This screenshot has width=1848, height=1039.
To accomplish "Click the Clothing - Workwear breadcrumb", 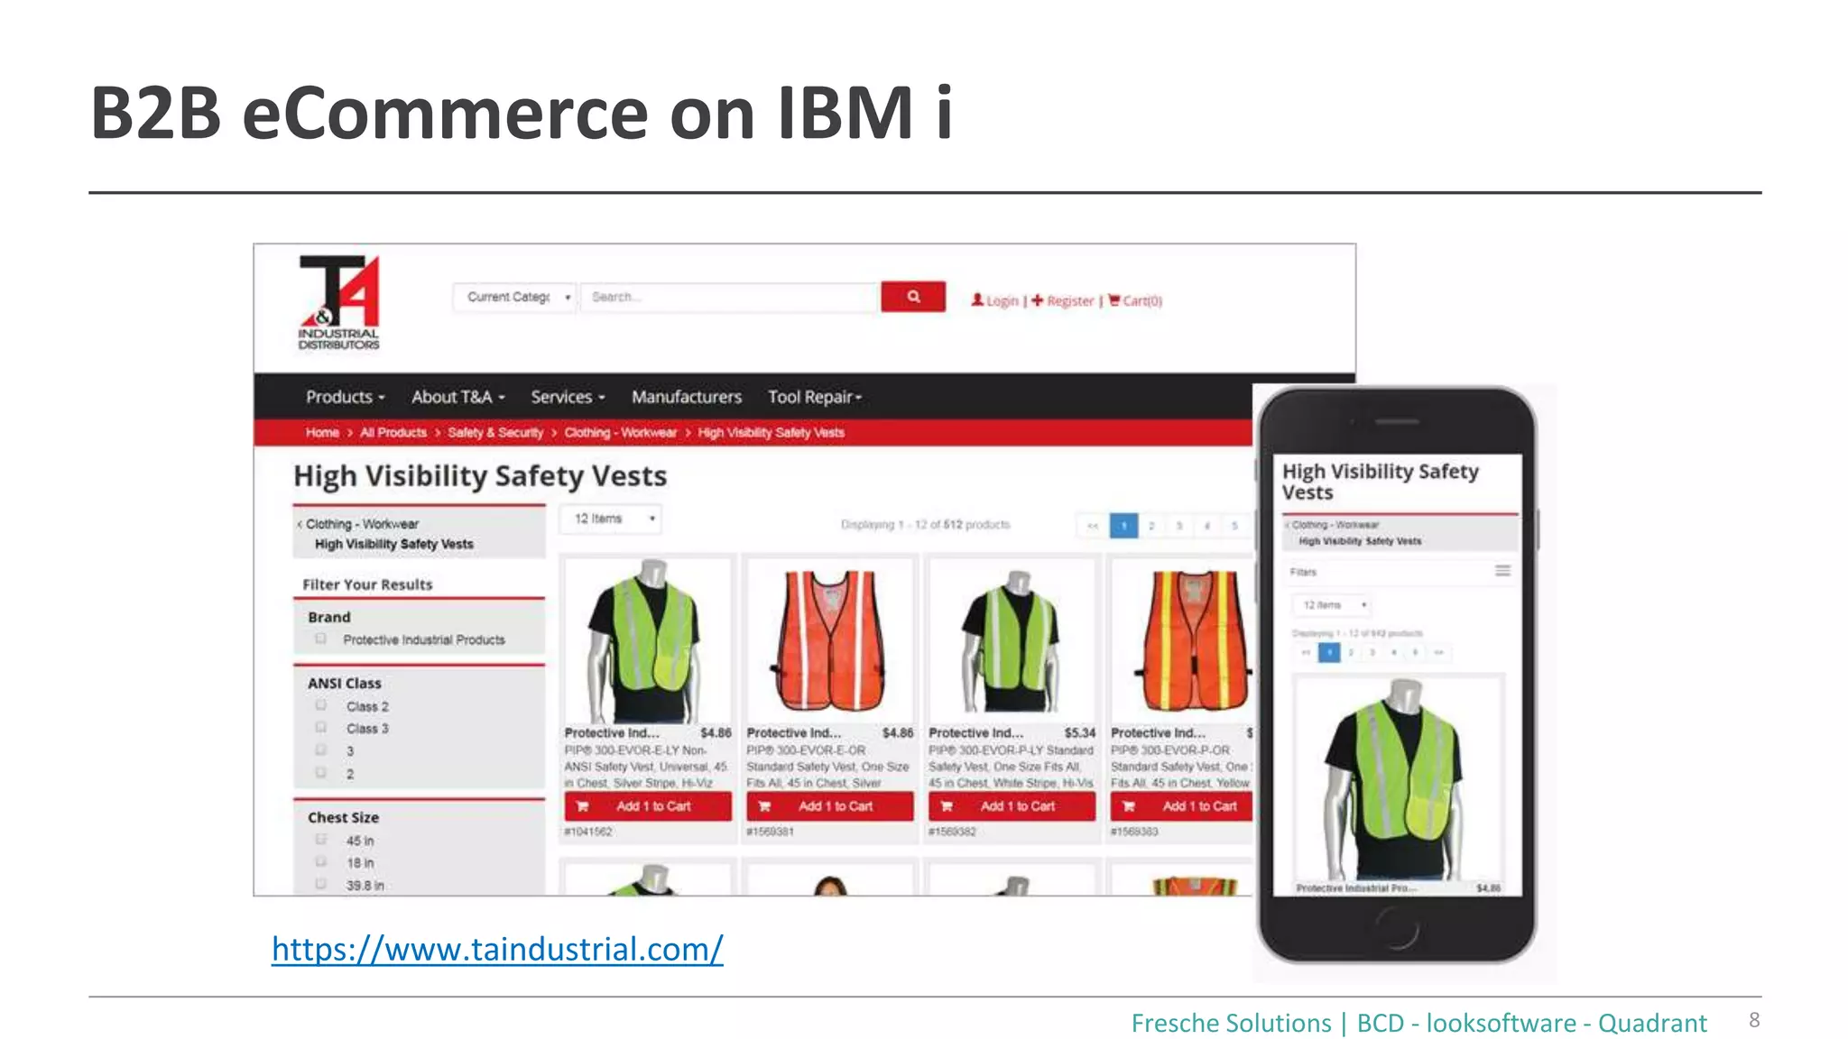I will (621, 433).
